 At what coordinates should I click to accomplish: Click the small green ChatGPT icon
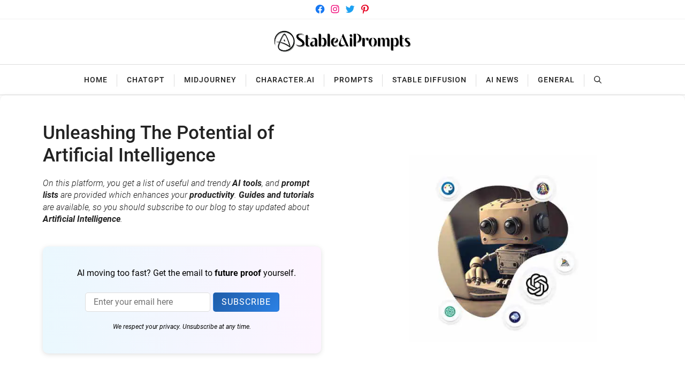point(450,311)
